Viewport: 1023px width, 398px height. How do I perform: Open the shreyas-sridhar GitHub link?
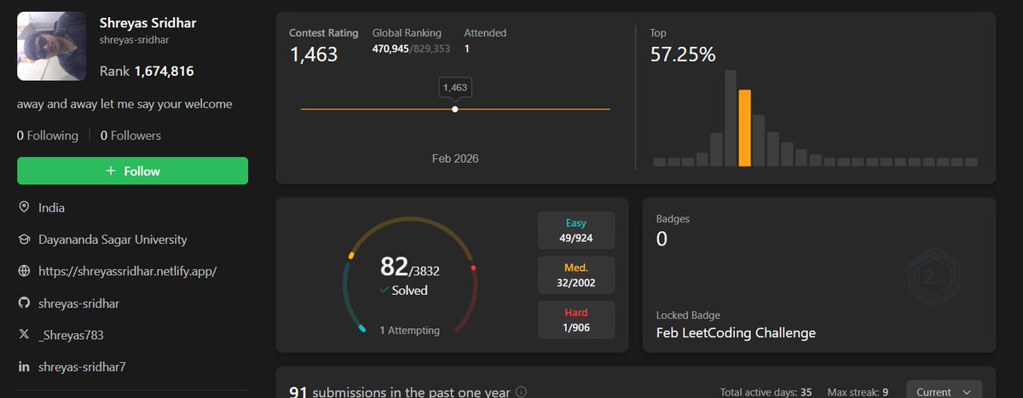click(x=79, y=303)
